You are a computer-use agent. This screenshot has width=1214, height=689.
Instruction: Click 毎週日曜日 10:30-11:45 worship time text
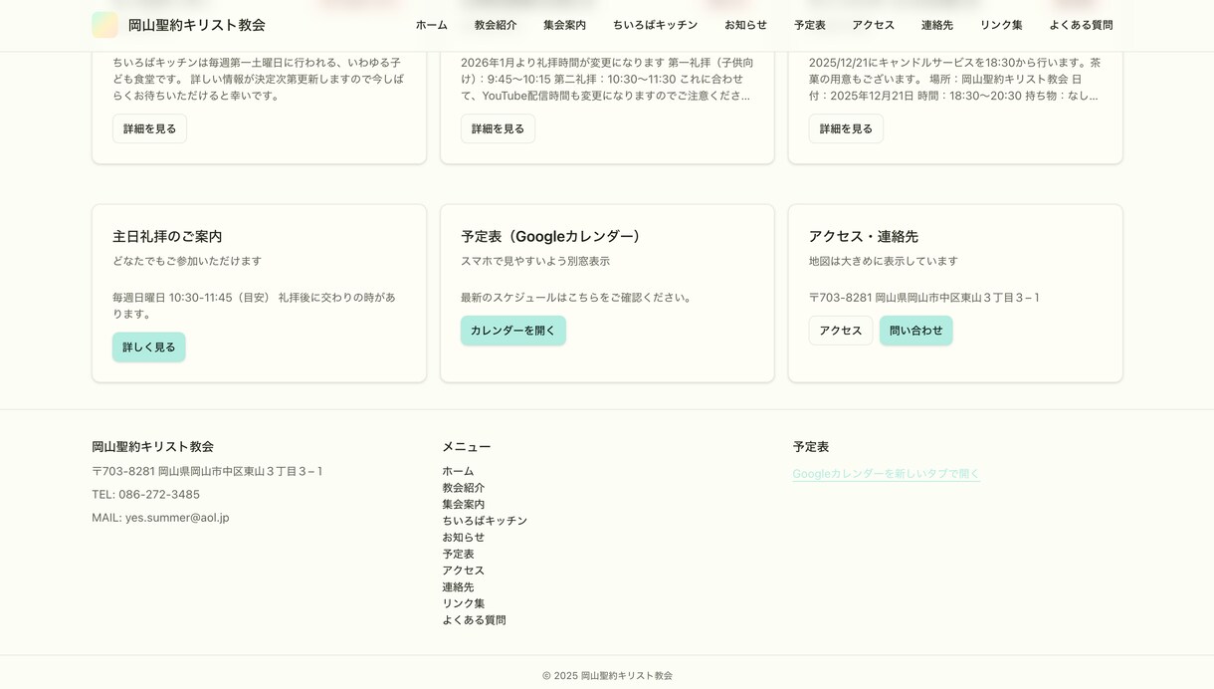pos(255,306)
